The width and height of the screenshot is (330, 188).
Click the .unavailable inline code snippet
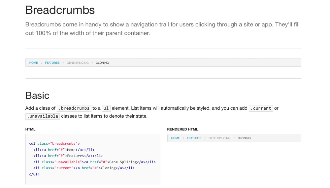[x=43, y=116]
